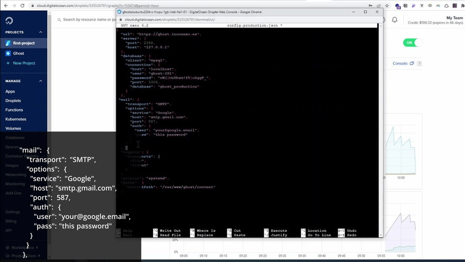Click the "database": "ghost_production" line

click(x=165, y=87)
